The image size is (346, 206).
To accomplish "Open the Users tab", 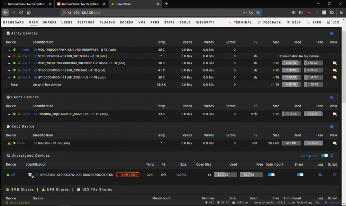I will [67, 22].
